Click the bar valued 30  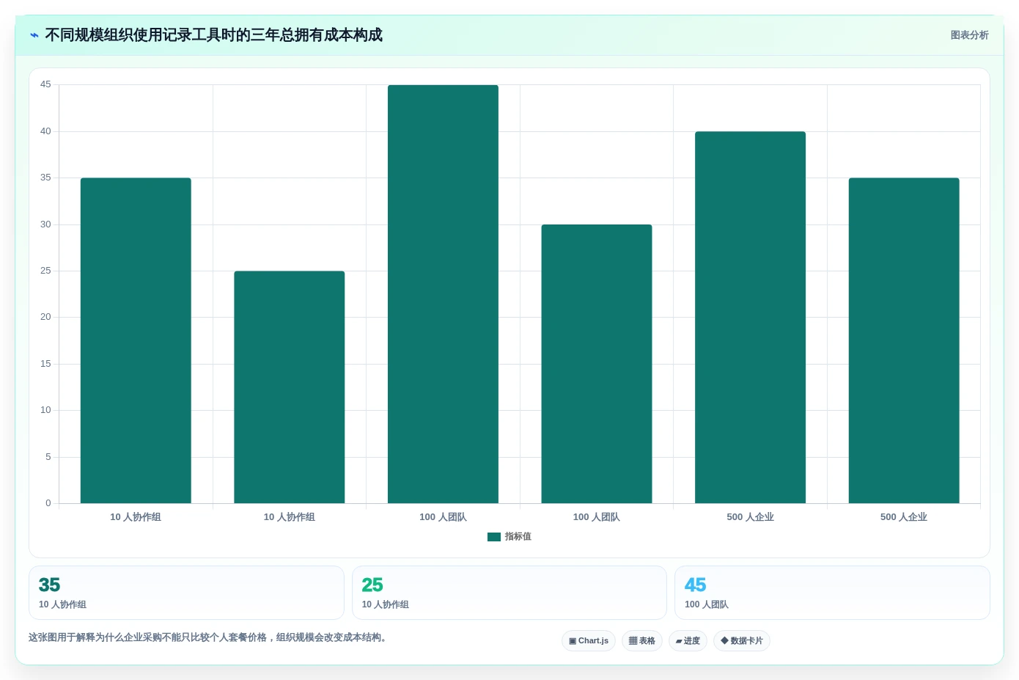[x=597, y=364]
